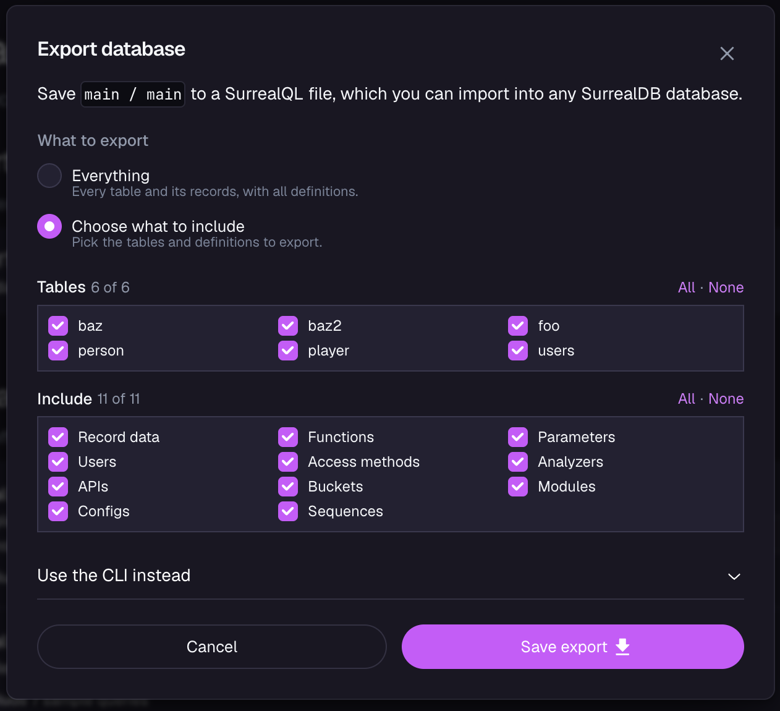This screenshot has height=711, width=780.
Task: Click the main / main database badge
Action: click(x=133, y=94)
